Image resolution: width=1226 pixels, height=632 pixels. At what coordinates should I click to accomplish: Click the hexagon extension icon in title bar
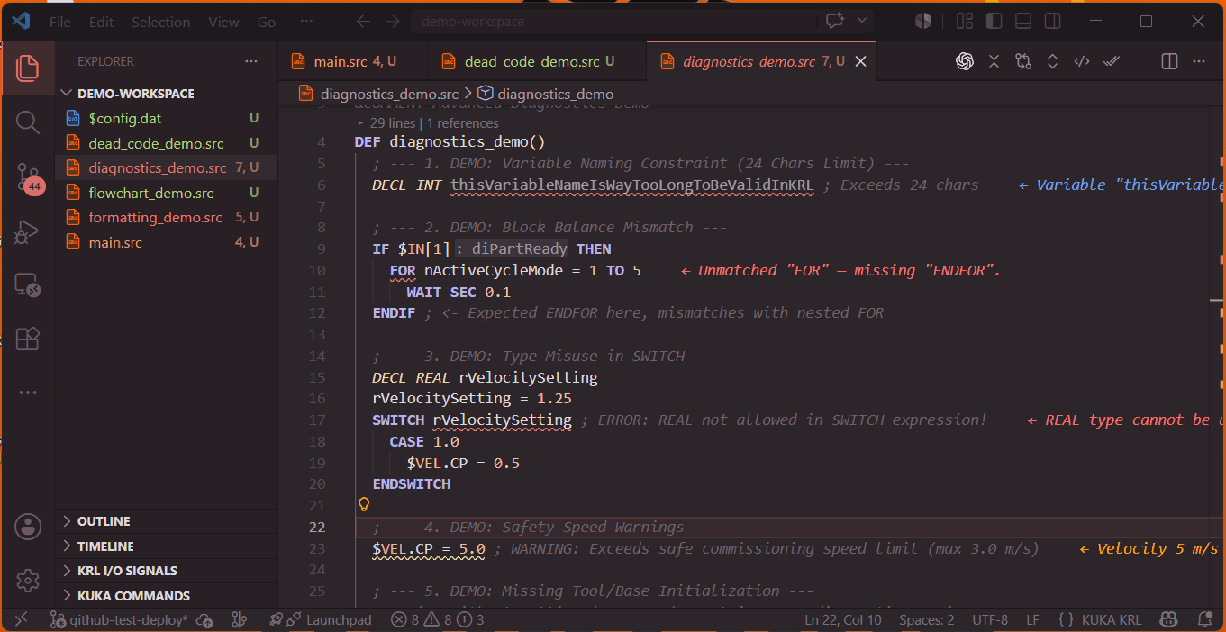(x=923, y=21)
